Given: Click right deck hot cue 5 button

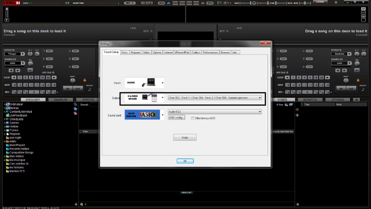Looking at the screenshot, I should point(309,59).
